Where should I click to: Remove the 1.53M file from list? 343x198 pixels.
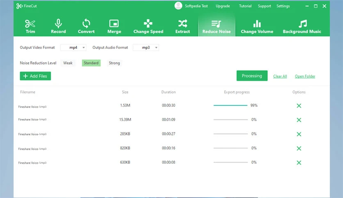pyautogui.click(x=299, y=106)
